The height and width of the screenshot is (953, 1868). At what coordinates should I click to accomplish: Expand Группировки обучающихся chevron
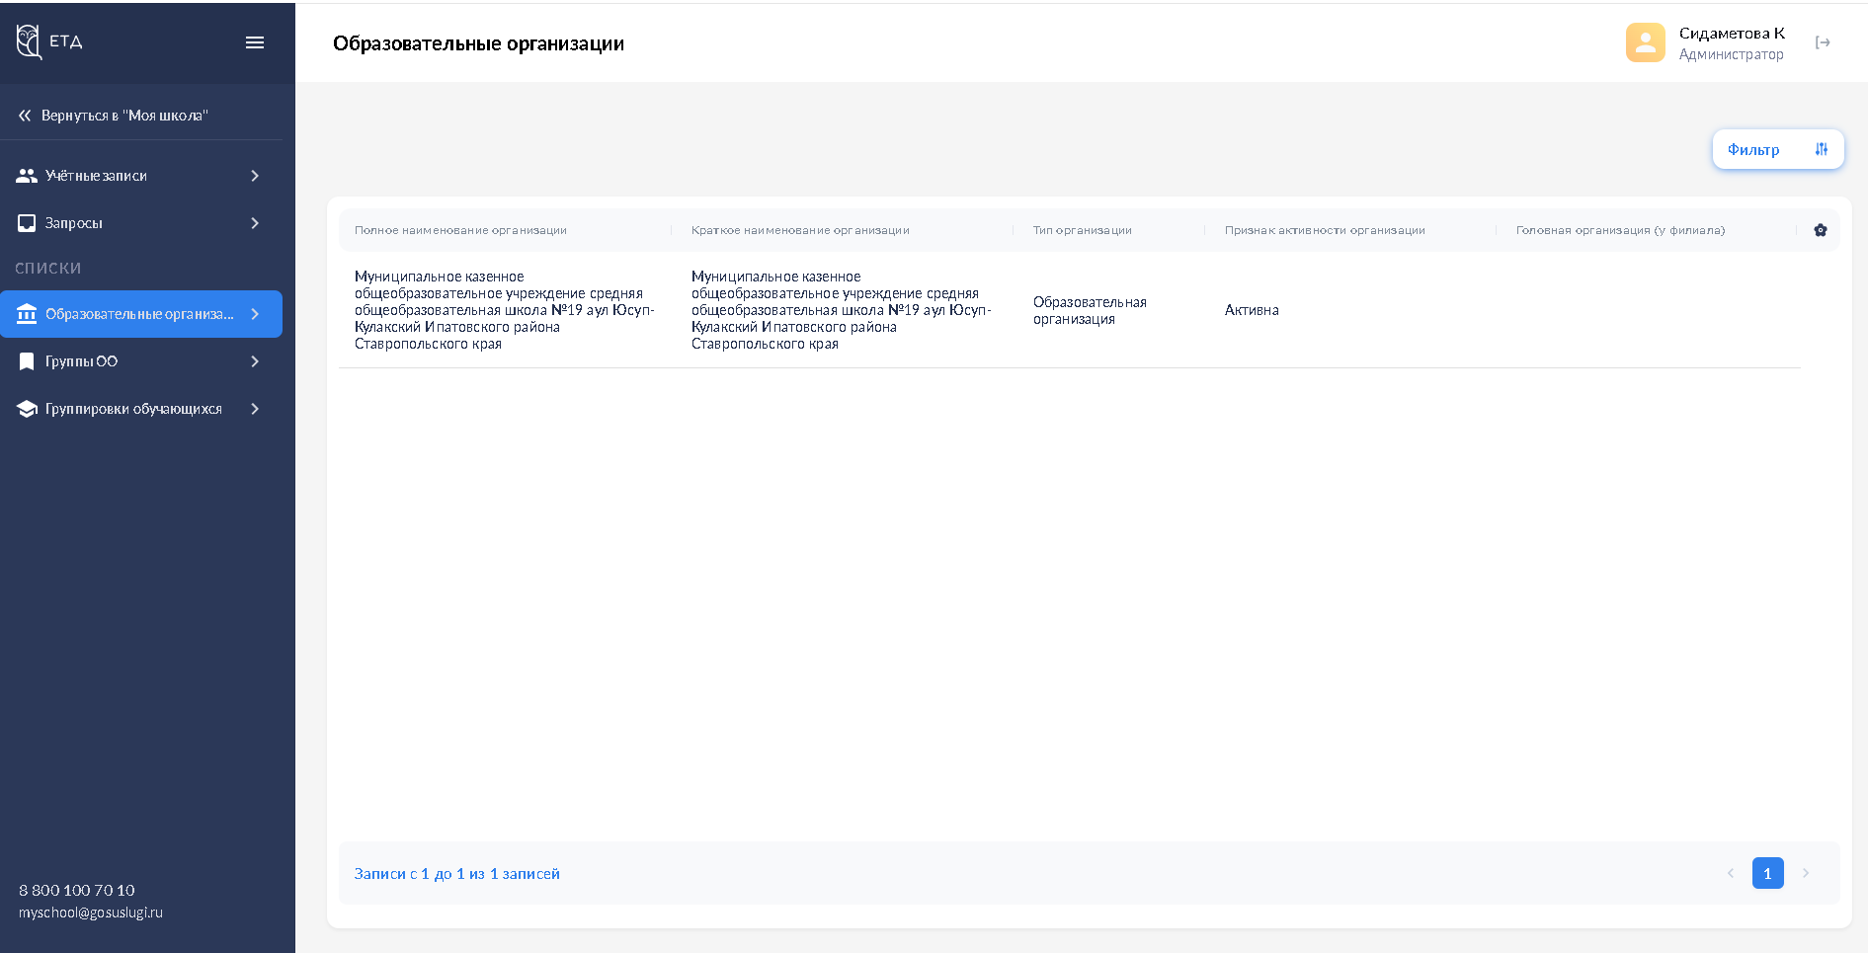255,409
